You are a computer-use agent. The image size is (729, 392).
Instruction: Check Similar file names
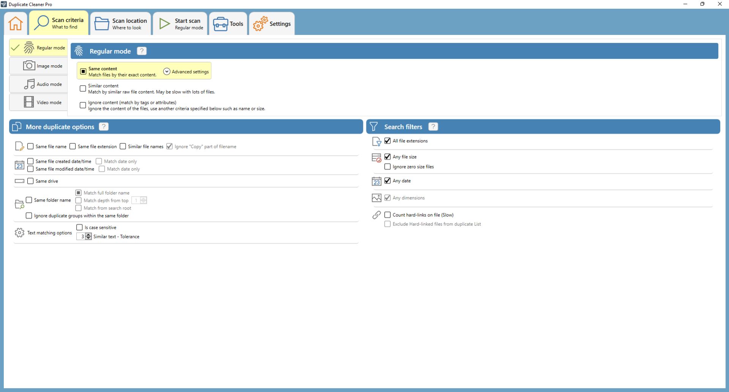click(x=123, y=146)
